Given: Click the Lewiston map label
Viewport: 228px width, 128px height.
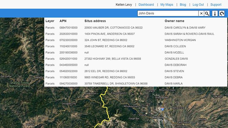Looking at the screenshot, I should (91, 93).
